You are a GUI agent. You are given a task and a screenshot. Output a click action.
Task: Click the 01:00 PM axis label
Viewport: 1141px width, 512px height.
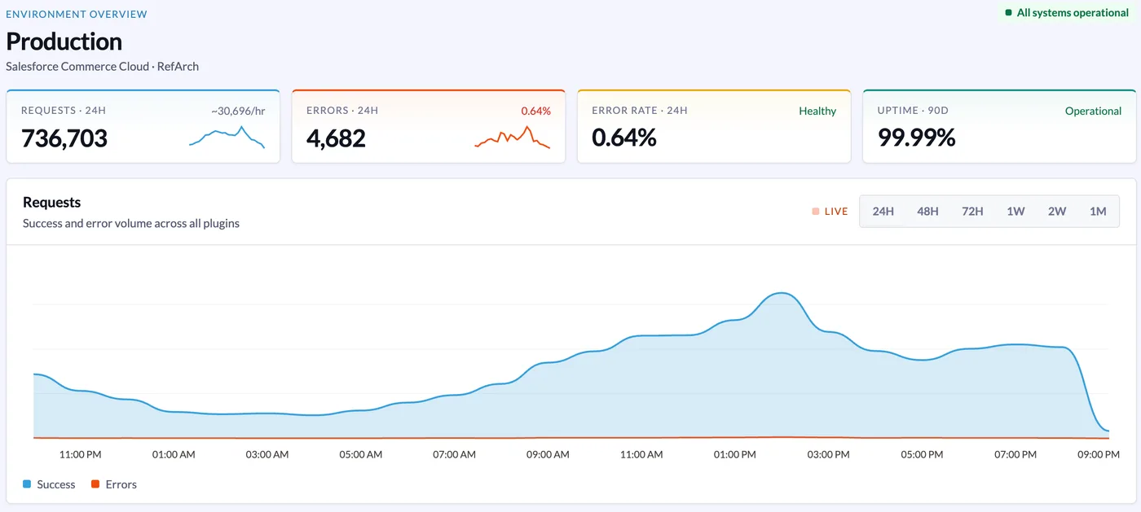(734, 454)
